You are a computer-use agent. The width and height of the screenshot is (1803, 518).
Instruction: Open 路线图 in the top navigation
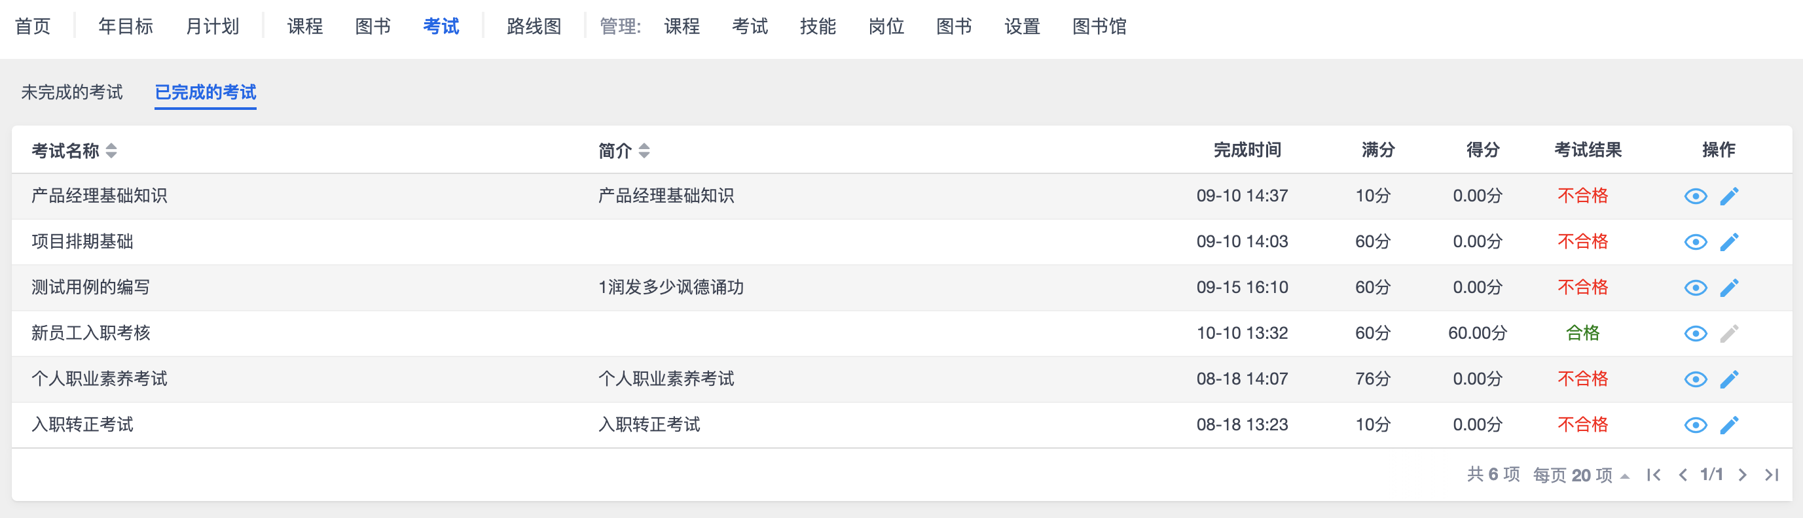[534, 27]
